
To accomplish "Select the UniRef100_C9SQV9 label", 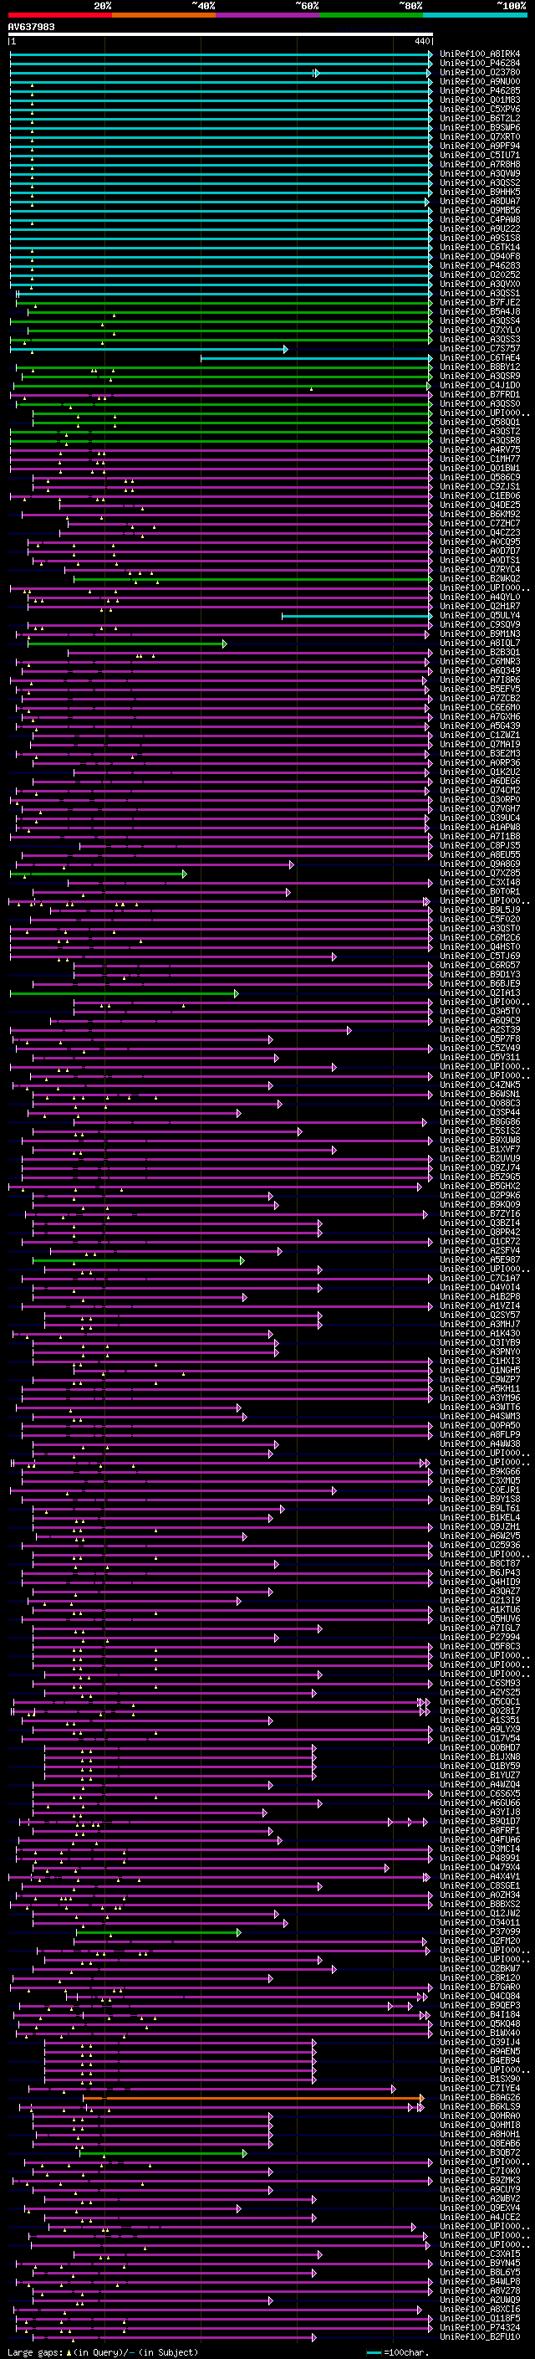I will coord(480,624).
